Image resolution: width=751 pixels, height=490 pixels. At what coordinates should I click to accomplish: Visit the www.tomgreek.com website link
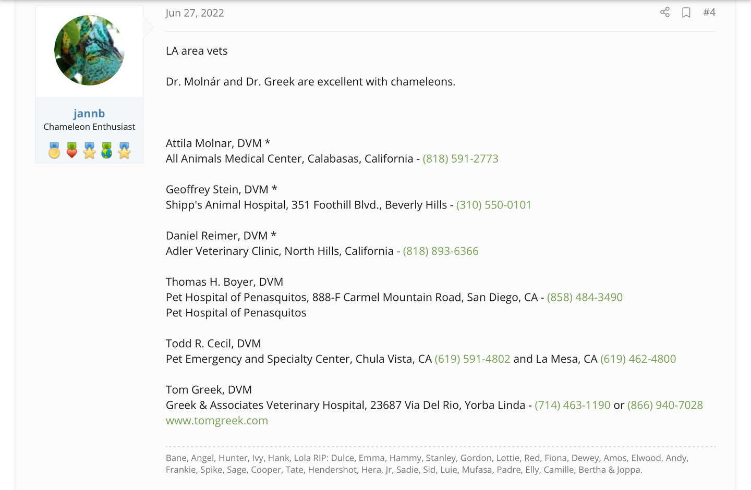click(x=216, y=421)
